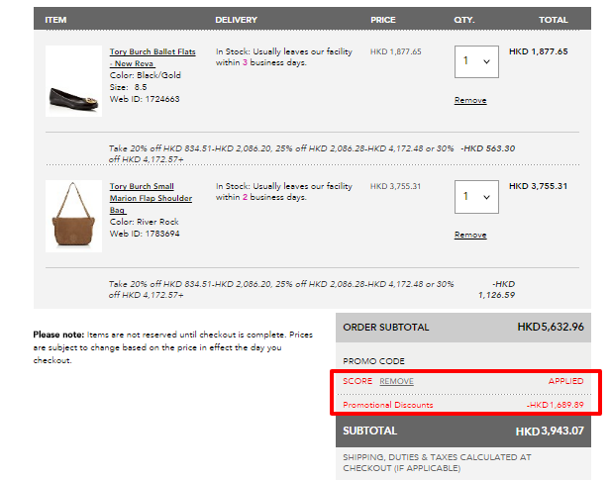The width and height of the screenshot is (611, 480).
Task: Click the dark SUBTOTAL total bar
Action: point(463,431)
